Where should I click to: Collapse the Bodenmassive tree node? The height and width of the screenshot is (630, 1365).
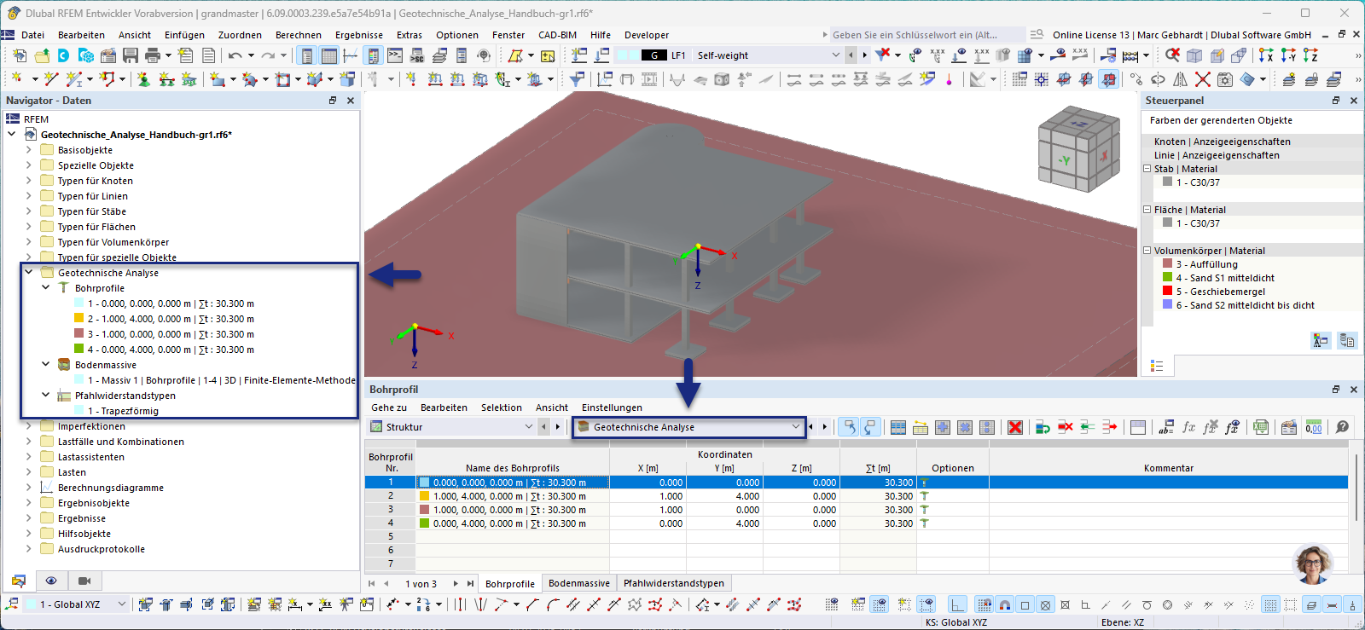coord(45,365)
